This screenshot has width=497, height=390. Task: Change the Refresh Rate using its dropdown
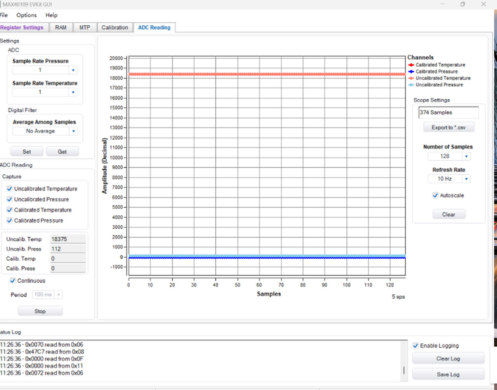[x=466, y=178]
